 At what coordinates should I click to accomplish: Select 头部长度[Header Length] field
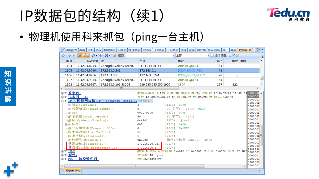[93, 109]
